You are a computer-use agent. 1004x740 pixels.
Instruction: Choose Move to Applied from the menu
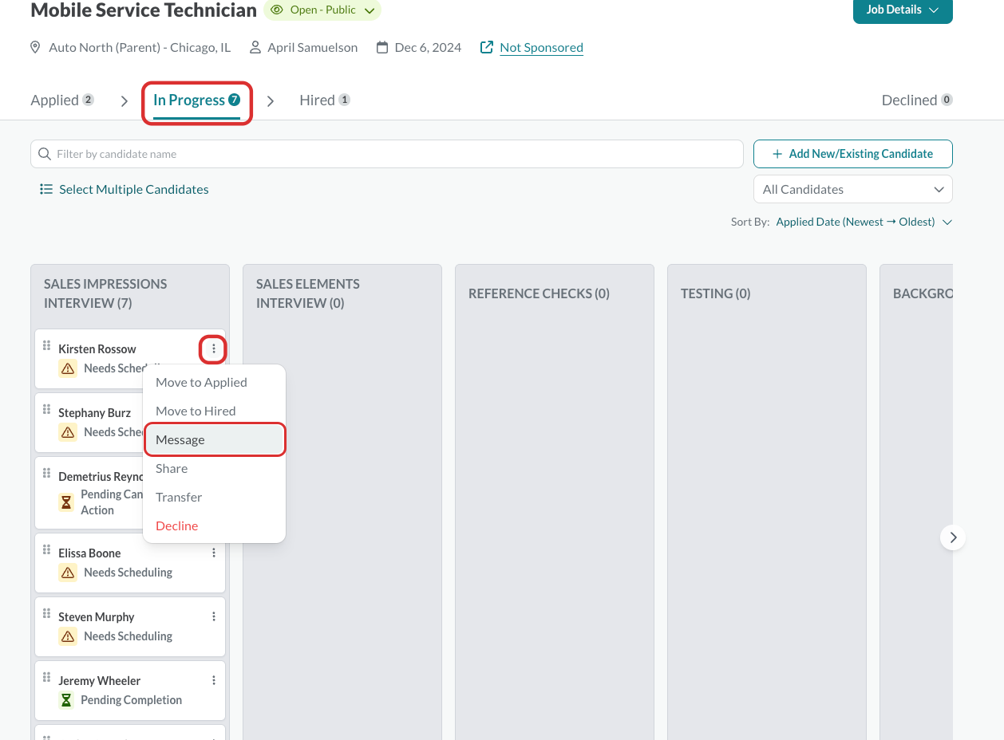coord(214,383)
